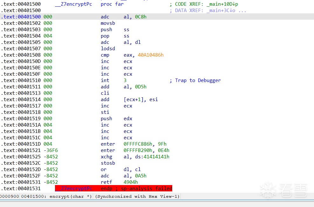Click the ds:41414141h operand

point(152,157)
